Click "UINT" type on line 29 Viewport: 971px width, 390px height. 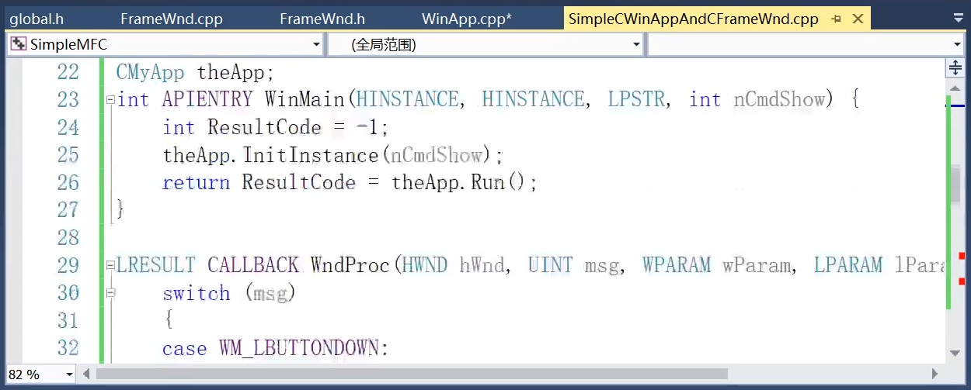[x=551, y=266]
